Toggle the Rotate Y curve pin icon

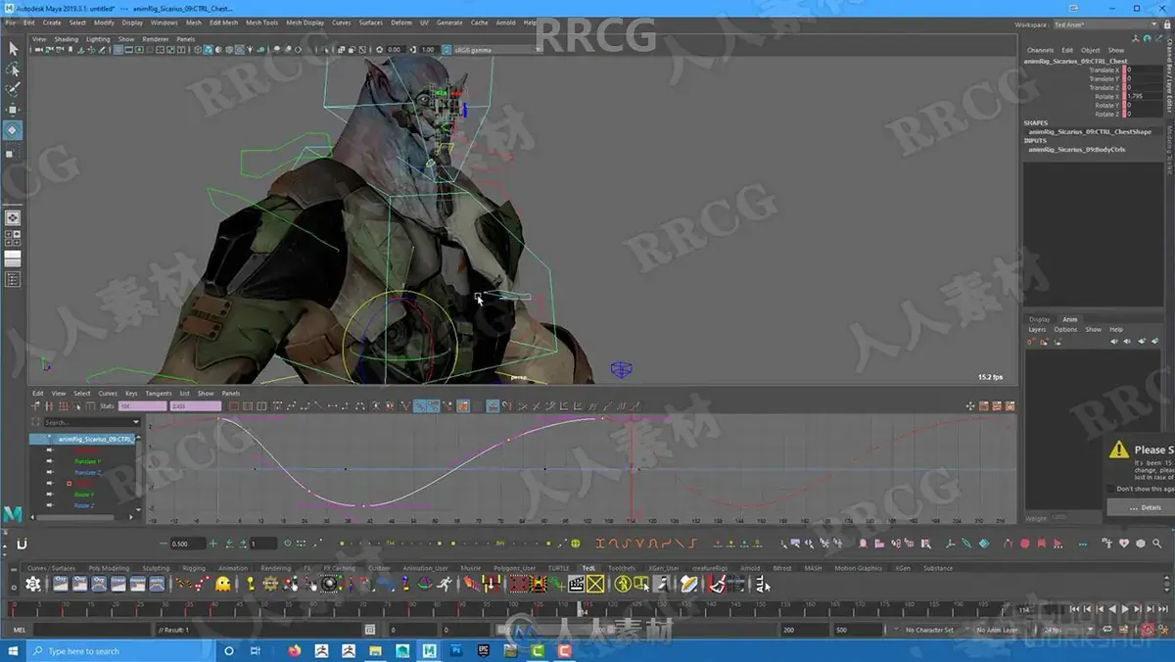(50, 495)
